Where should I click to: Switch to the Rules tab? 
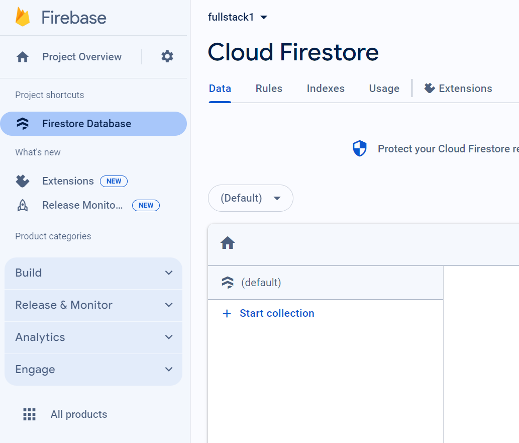click(268, 88)
